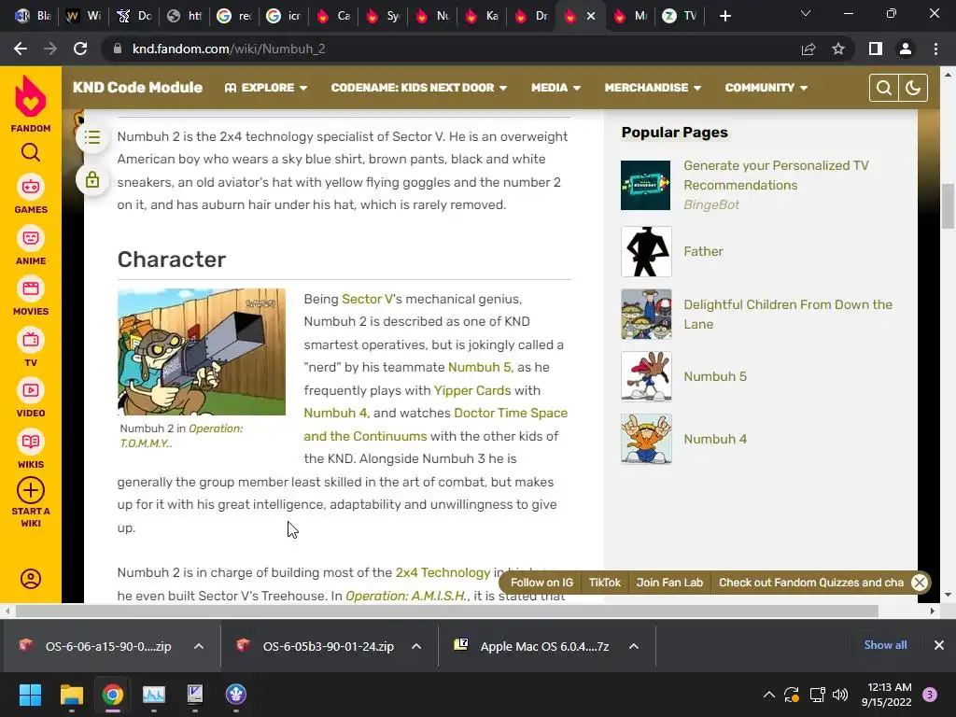Open the Father popular page
Viewport: 956px width, 717px height.
(x=703, y=251)
